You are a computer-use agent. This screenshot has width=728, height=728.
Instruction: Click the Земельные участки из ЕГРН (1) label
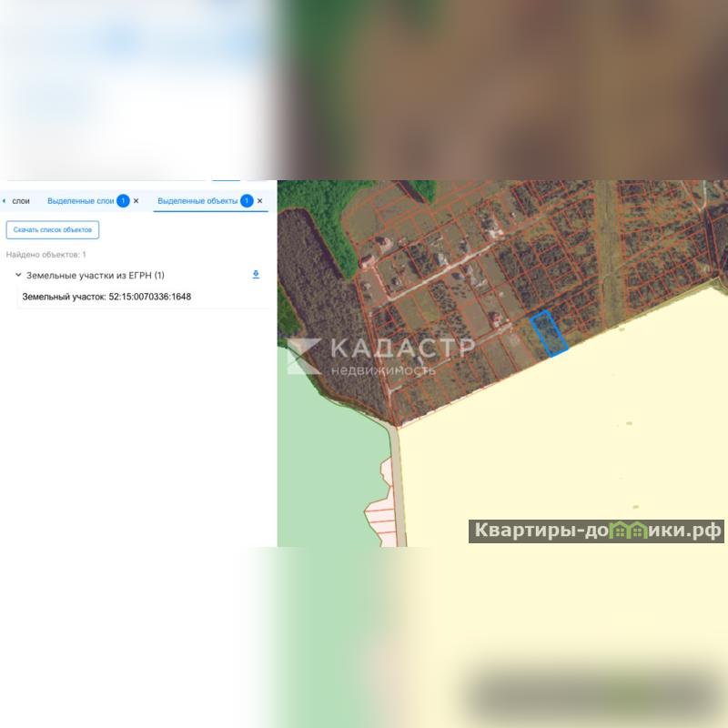coord(96,276)
